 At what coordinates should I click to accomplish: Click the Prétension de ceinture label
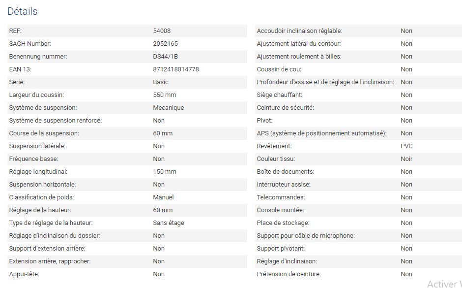click(289, 274)
